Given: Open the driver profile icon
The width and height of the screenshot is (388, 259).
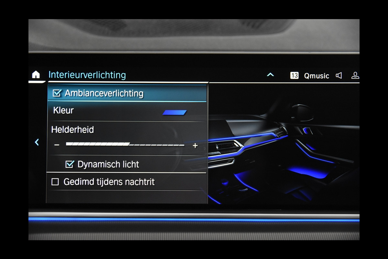Looking at the screenshot, I should (x=355, y=75).
